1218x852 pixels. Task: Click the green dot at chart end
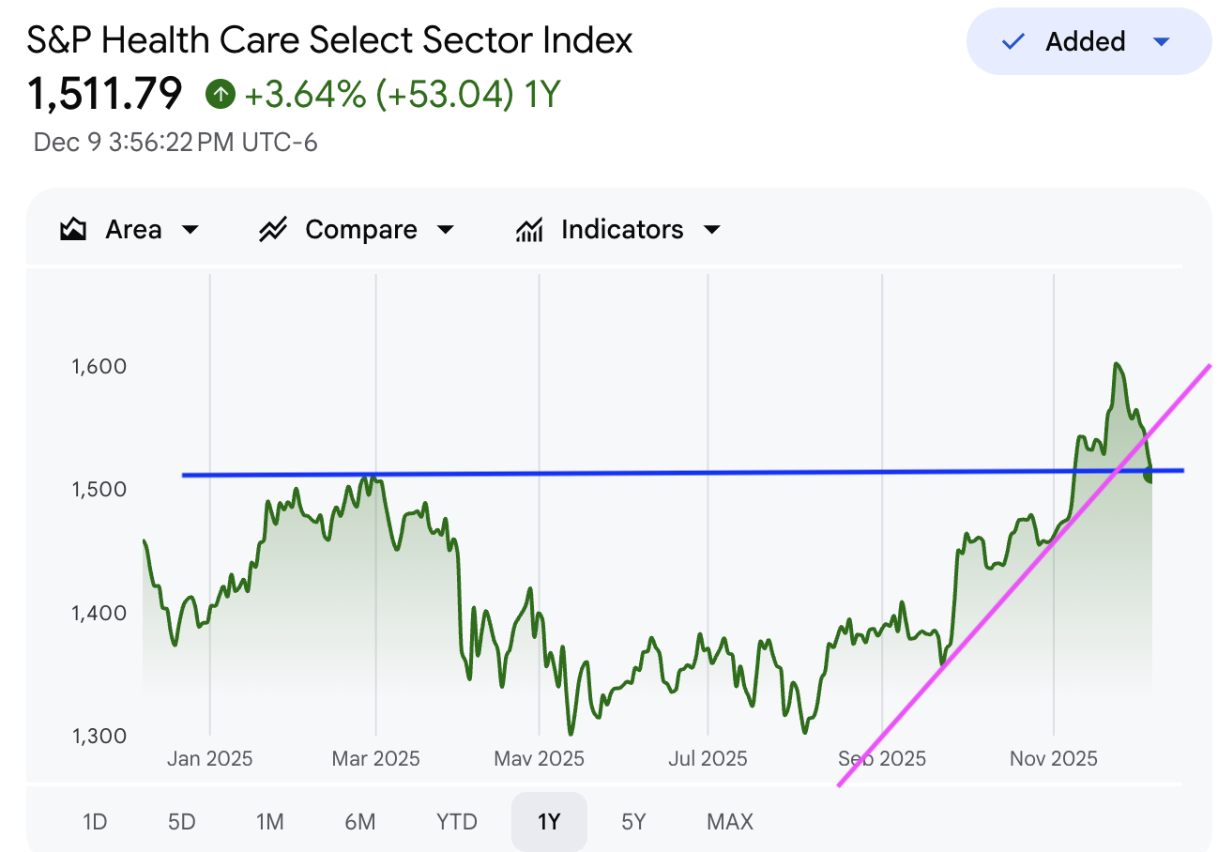pos(1149,478)
